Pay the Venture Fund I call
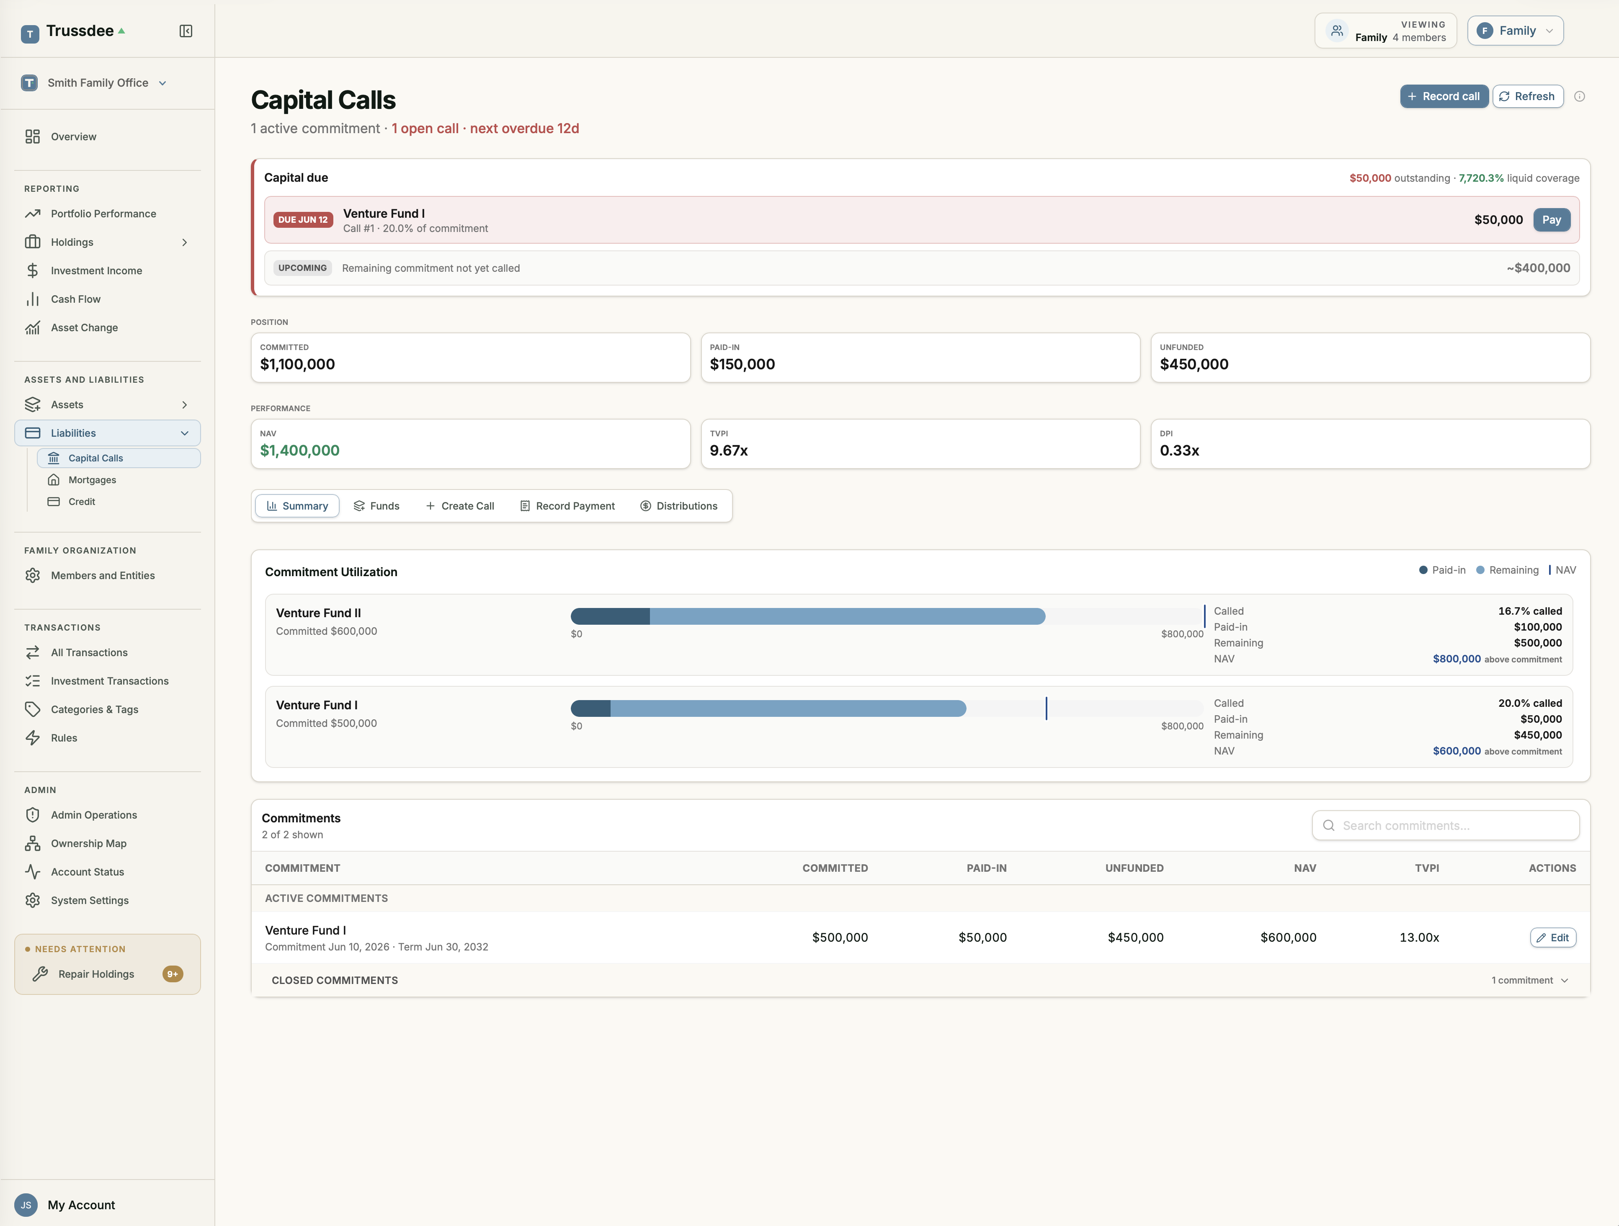Screen dimensions: 1619x1226 pyautogui.click(x=1552, y=220)
